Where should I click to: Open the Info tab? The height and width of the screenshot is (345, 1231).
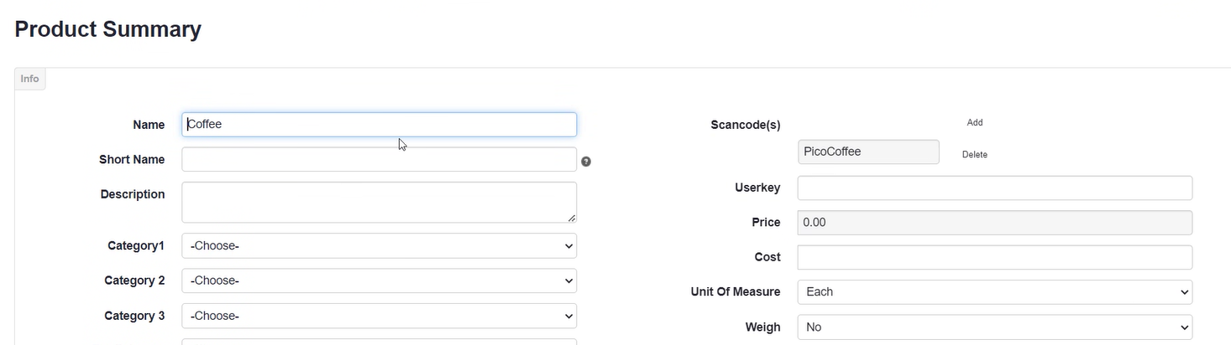(x=30, y=79)
